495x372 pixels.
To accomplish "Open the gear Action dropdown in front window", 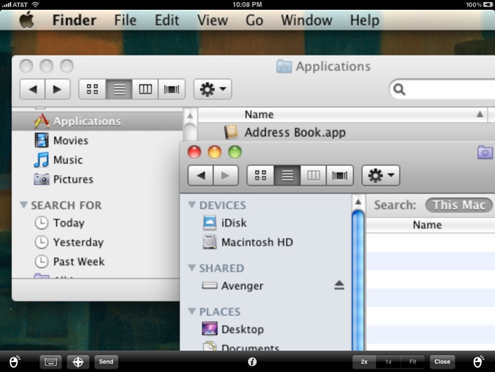I will [x=381, y=175].
